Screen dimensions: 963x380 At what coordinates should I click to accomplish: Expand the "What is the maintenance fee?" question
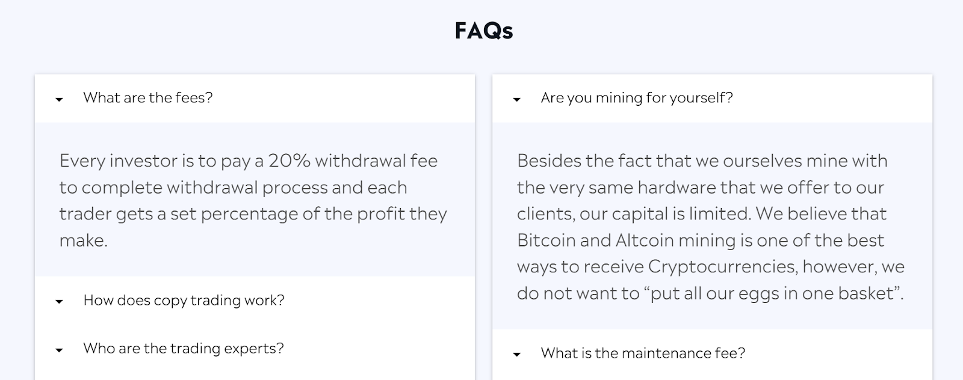click(x=643, y=353)
